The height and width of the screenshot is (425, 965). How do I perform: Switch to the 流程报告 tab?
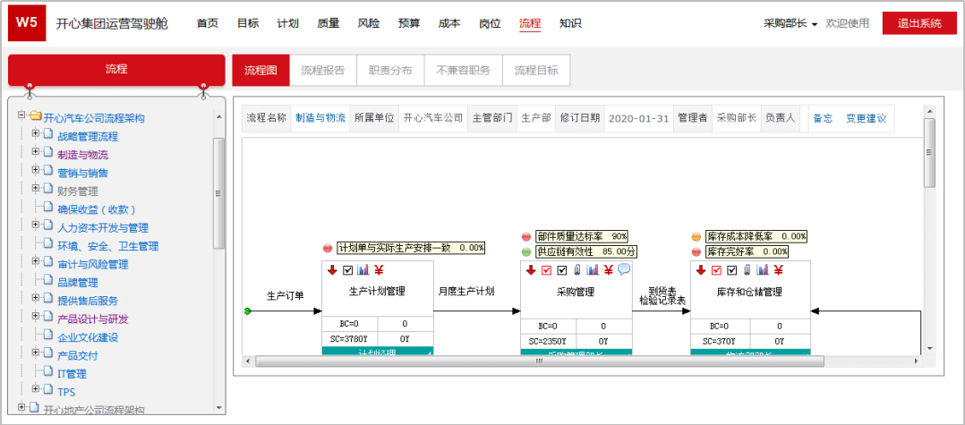[322, 70]
